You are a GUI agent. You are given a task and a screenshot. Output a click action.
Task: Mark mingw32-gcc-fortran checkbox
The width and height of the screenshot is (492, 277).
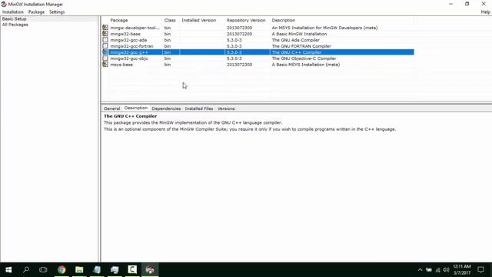[x=105, y=46]
